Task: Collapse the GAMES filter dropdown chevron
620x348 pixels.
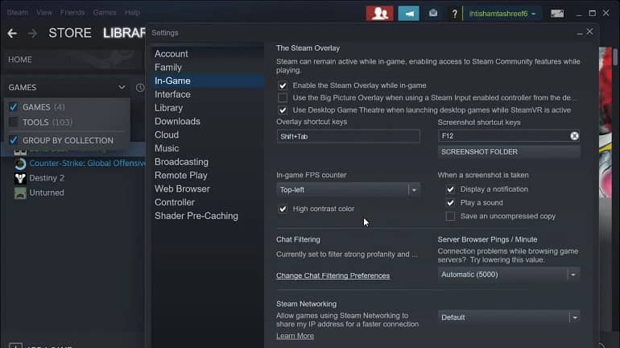Action: [x=122, y=87]
